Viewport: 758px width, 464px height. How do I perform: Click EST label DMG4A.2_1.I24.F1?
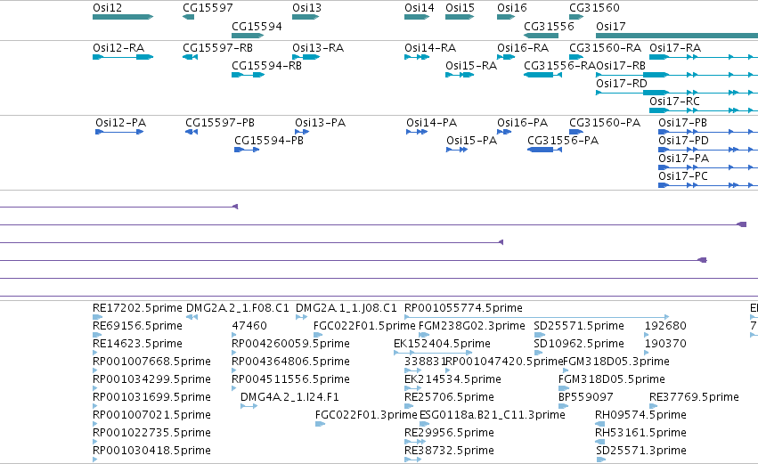click(x=289, y=397)
